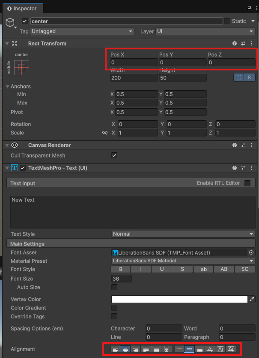
Task: Open Canvas Renderer component presets icon
Action: pos(243,145)
